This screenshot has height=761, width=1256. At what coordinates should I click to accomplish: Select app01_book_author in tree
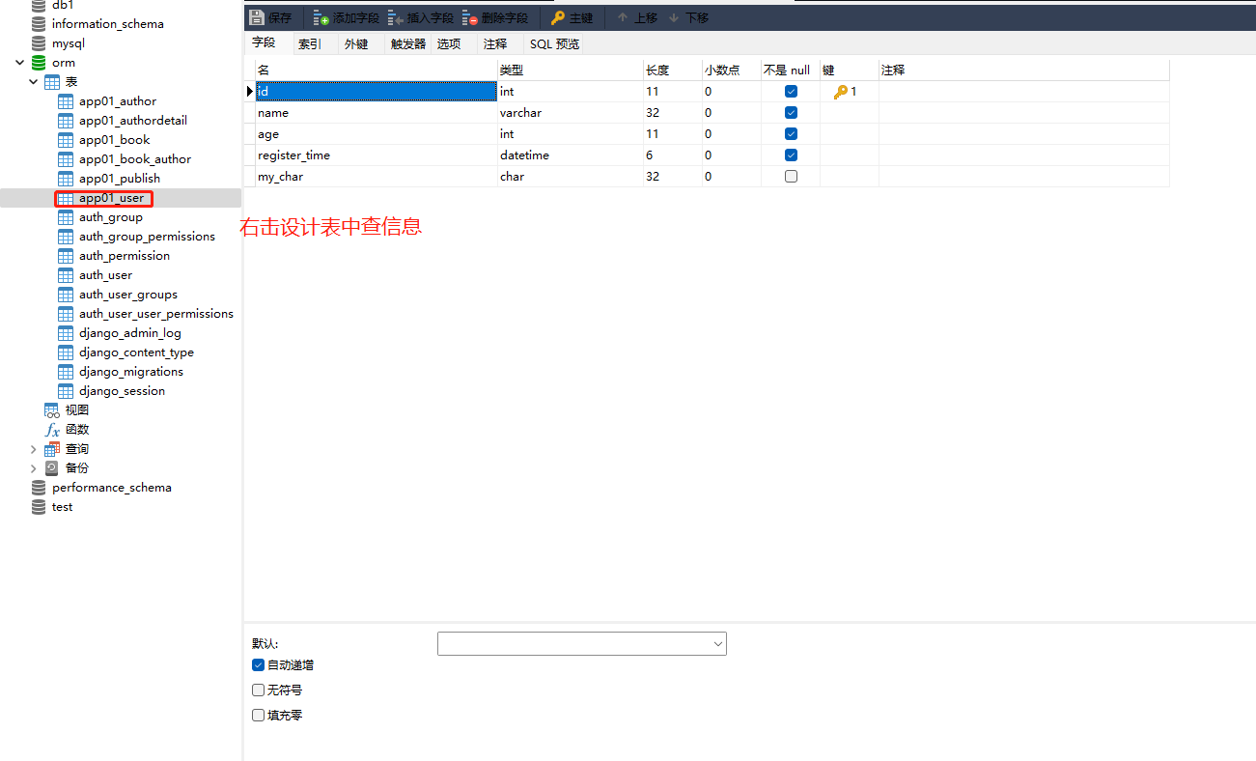click(x=135, y=159)
